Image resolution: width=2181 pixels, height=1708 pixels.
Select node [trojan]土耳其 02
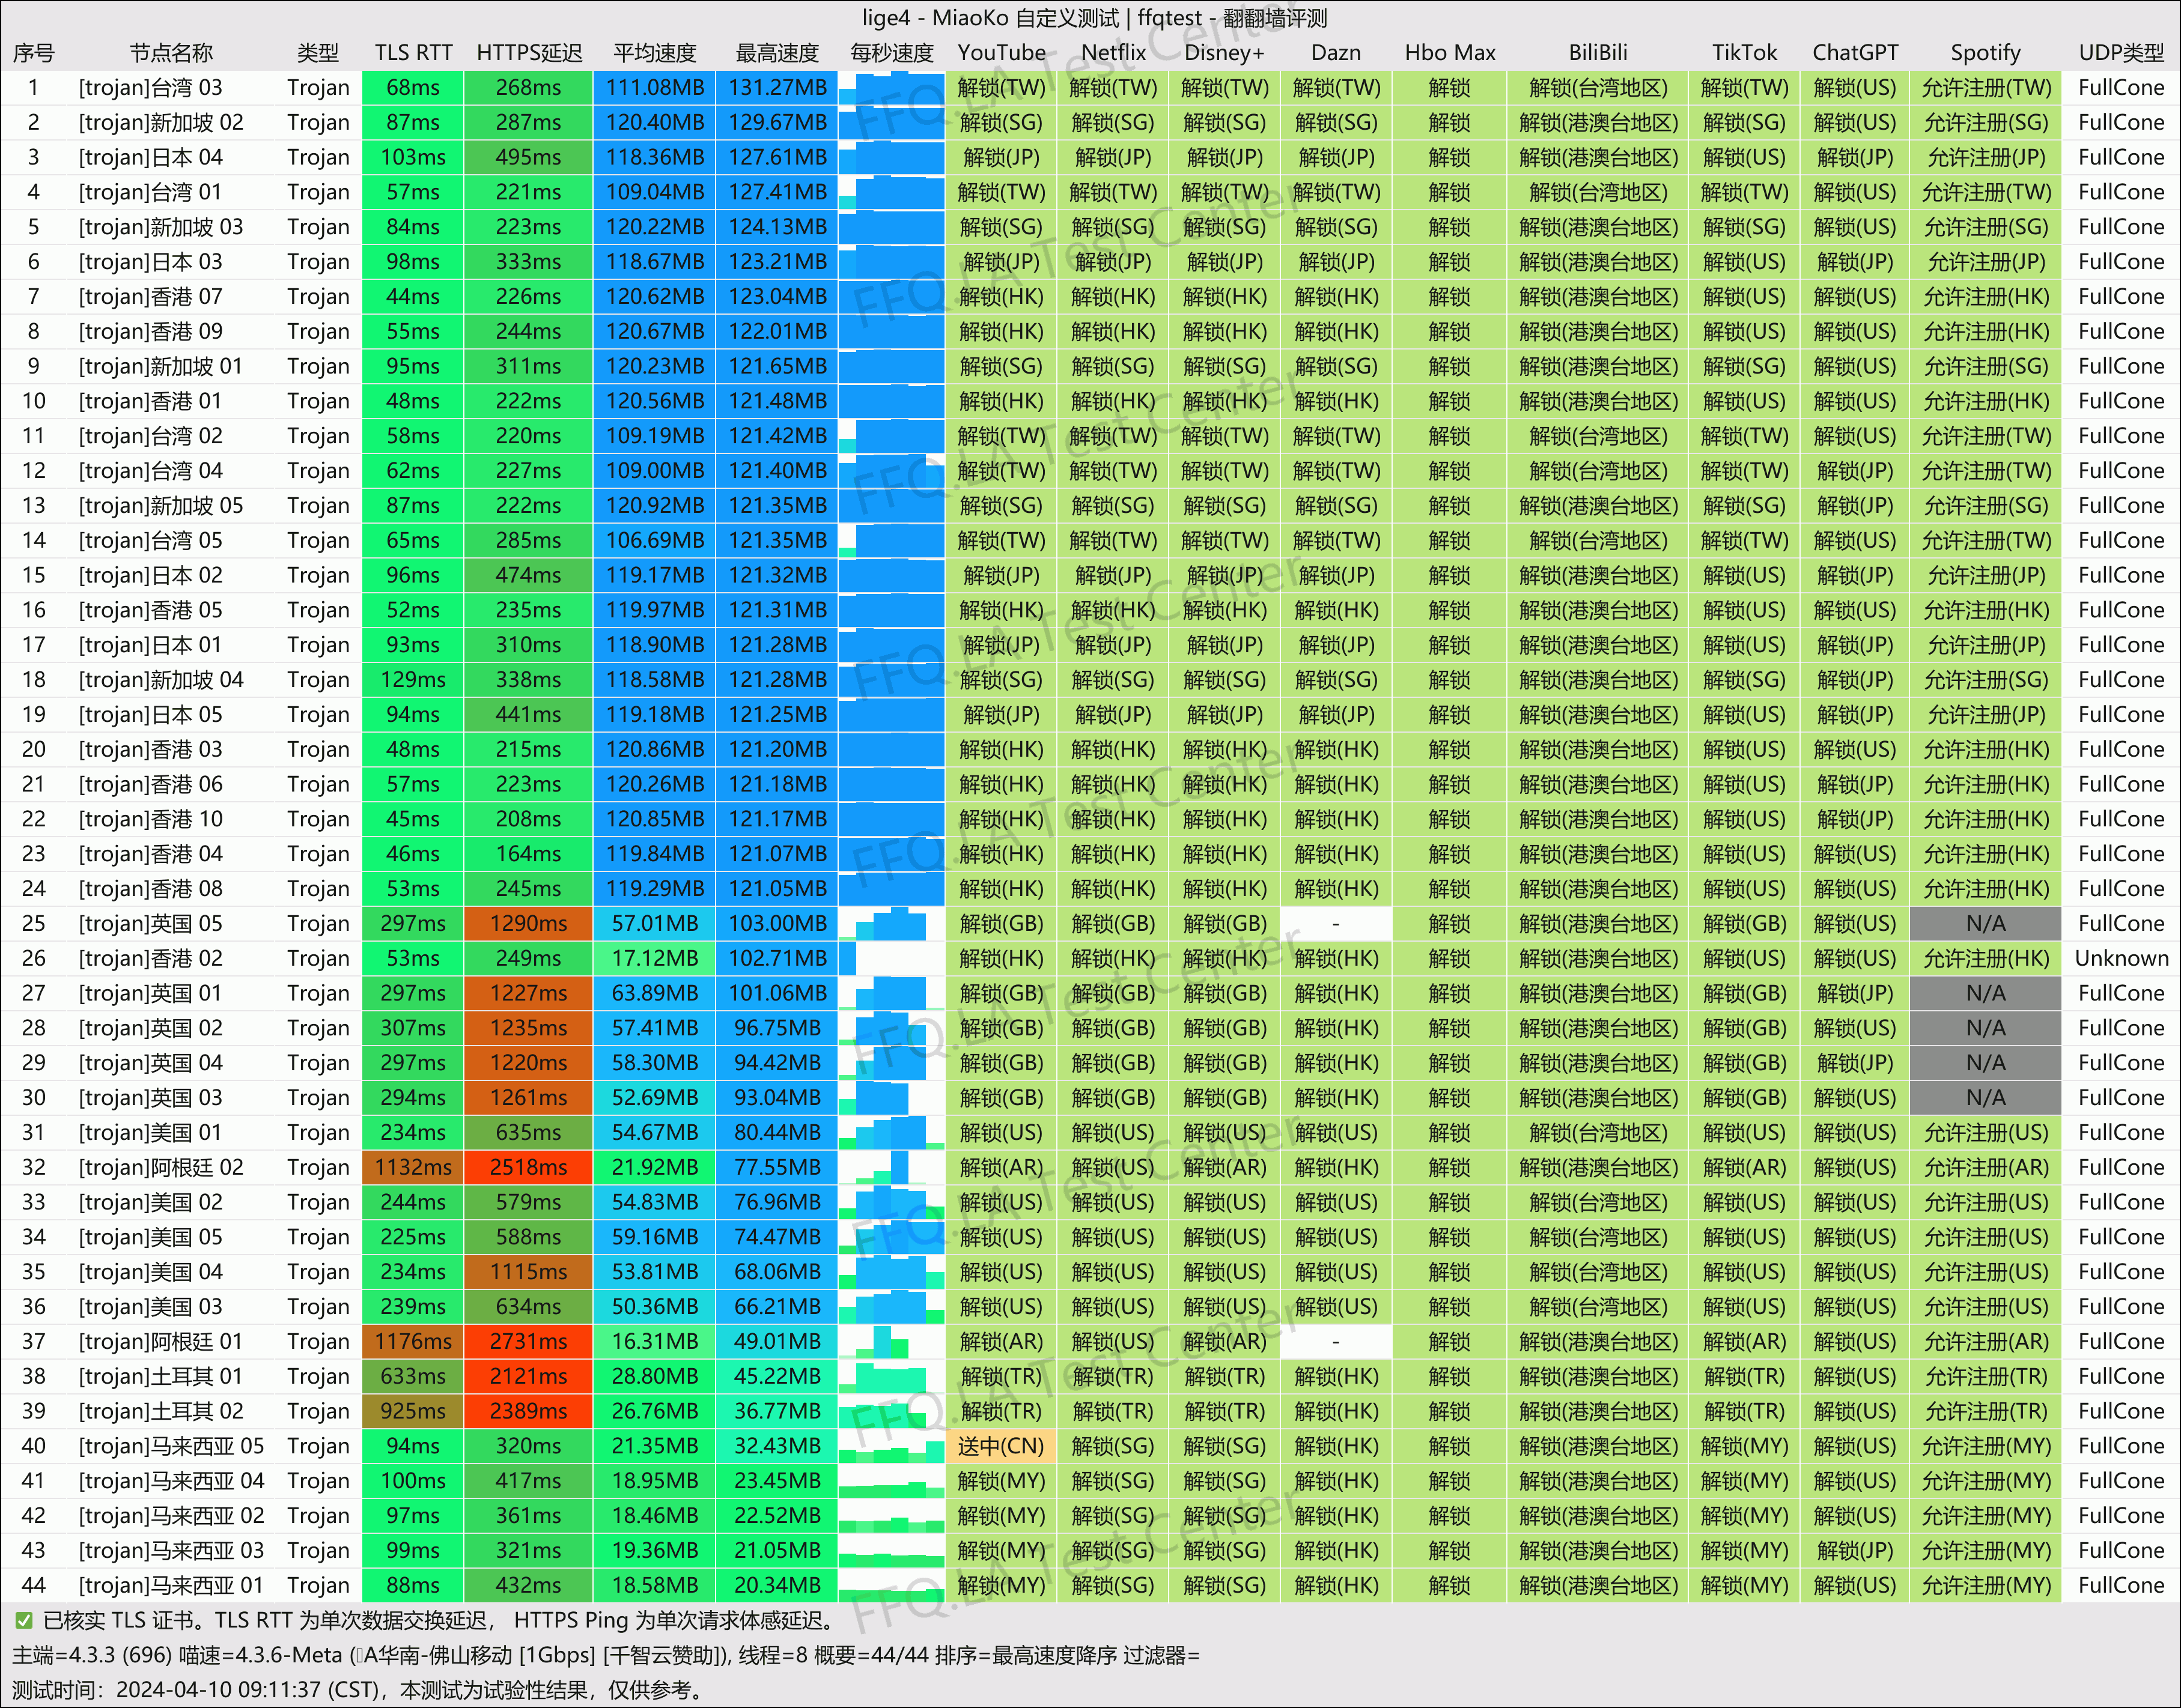pyautogui.click(x=161, y=1412)
